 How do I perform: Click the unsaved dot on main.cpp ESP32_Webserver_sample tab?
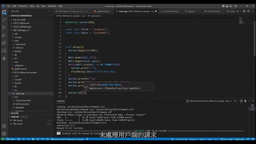click(156, 11)
